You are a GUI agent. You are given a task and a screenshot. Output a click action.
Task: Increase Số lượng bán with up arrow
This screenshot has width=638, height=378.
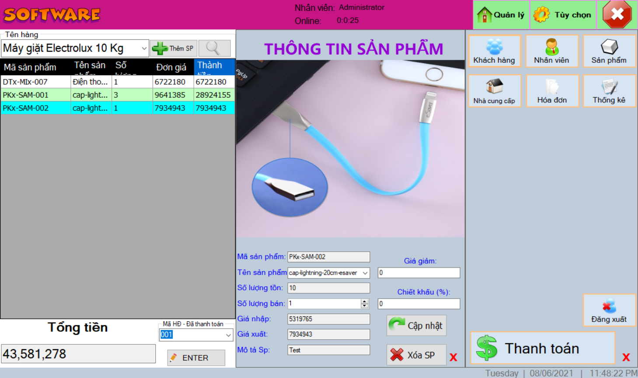365,301
